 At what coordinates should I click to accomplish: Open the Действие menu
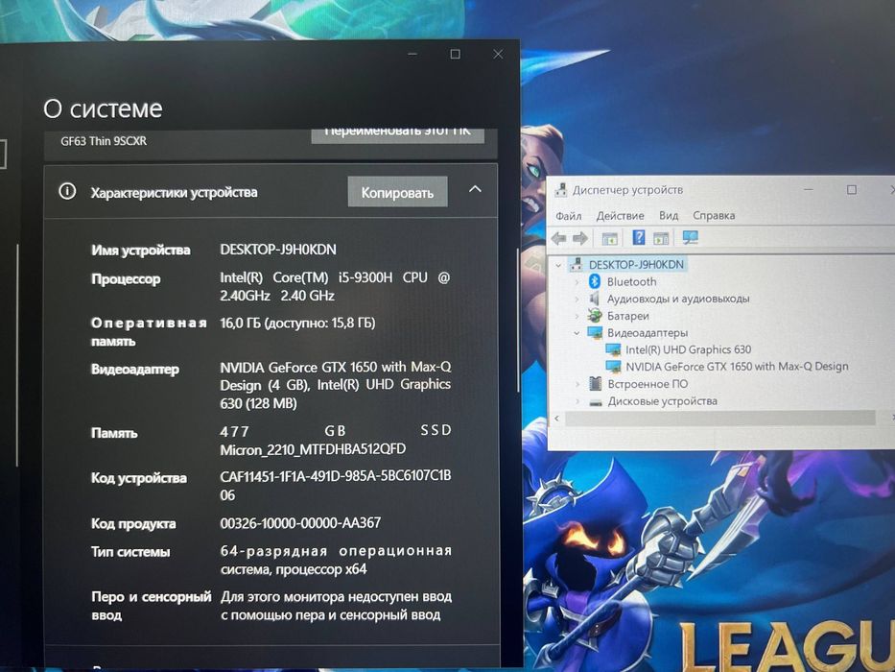pos(620,216)
